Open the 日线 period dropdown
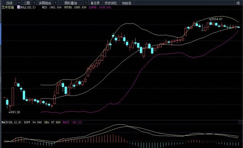 [9, 2]
